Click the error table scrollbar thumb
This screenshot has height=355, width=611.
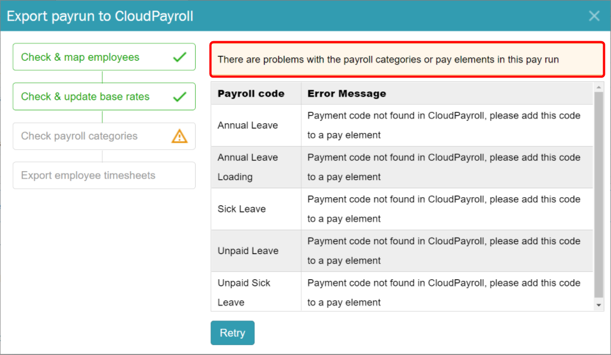(x=599, y=194)
